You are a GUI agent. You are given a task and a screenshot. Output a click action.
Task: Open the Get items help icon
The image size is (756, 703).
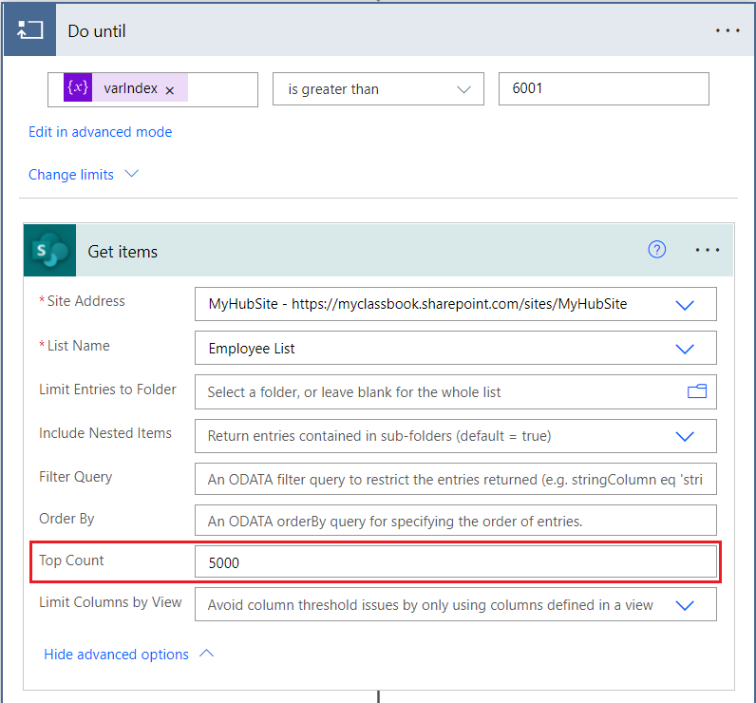pyautogui.click(x=657, y=250)
